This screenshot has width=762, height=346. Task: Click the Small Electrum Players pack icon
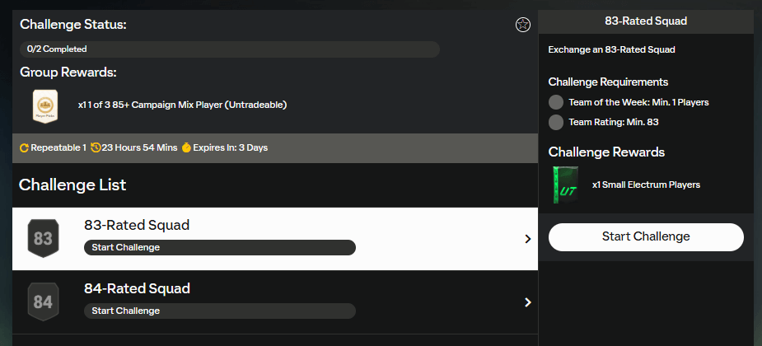(566, 185)
